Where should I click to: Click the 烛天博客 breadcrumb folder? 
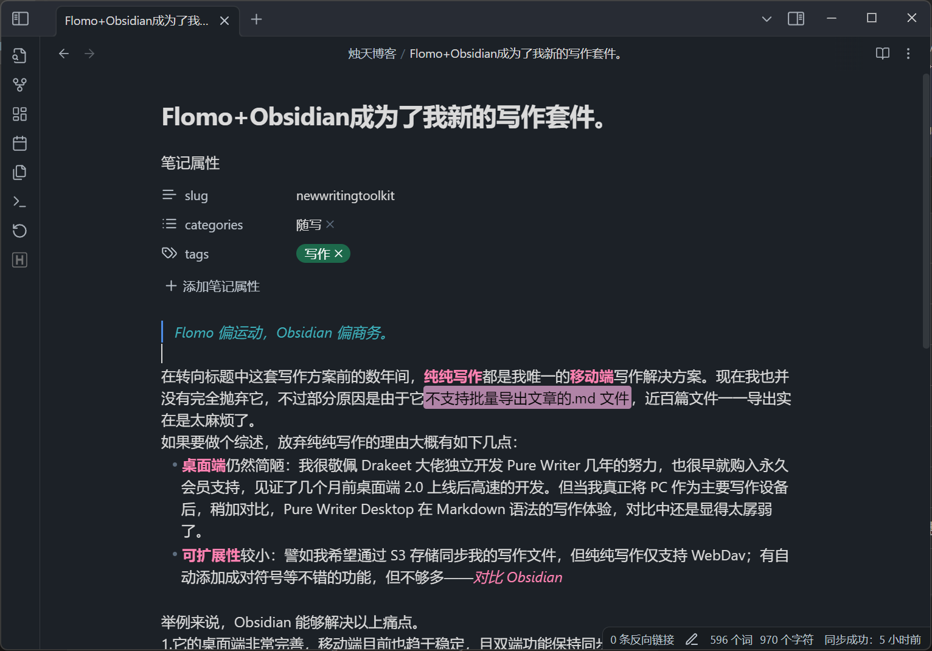[372, 54]
